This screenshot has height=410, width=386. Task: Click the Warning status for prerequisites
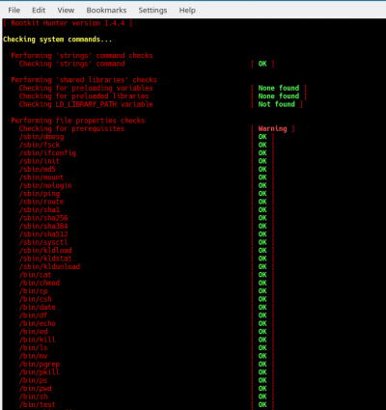coord(272,128)
